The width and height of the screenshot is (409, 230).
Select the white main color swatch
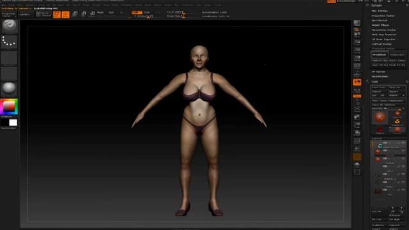pyautogui.click(x=13, y=122)
